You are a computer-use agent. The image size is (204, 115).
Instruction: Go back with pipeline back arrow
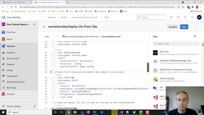point(45,27)
